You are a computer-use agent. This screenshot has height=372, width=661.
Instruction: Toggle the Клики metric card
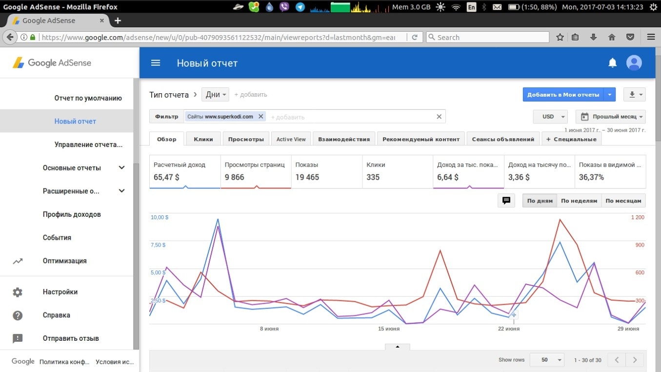[x=397, y=171]
